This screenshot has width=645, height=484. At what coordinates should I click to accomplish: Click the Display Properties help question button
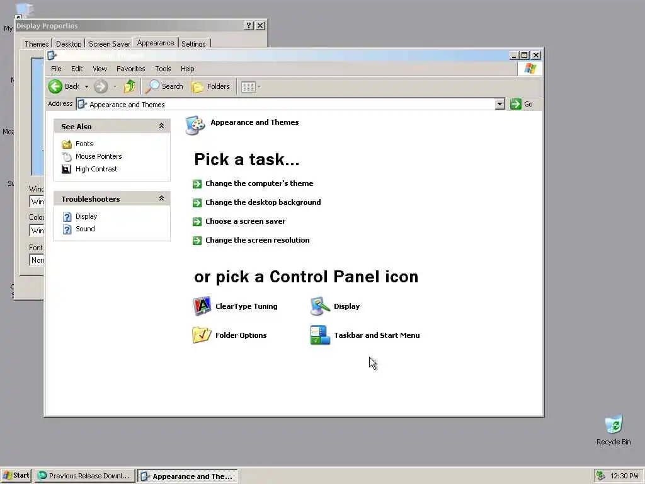248,25
